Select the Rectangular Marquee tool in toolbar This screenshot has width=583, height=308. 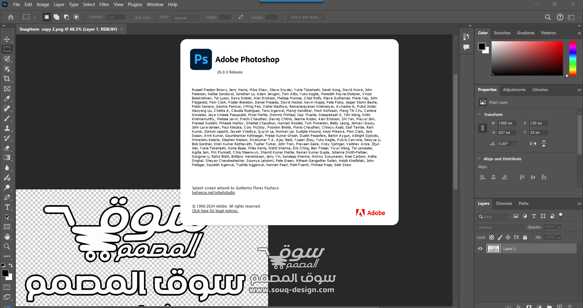(7, 49)
